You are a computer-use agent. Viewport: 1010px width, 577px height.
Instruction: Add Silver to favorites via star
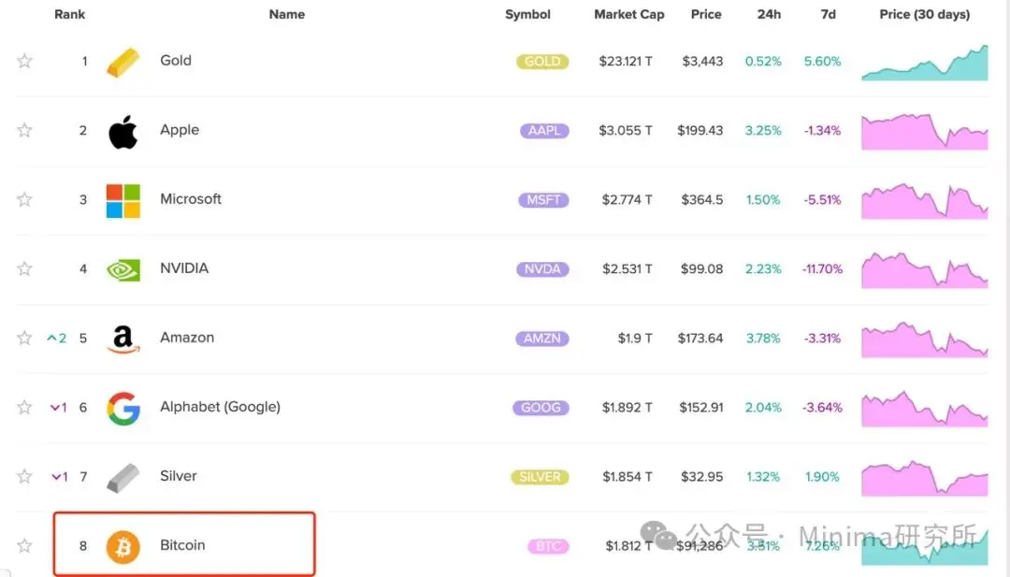coord(24,477)
